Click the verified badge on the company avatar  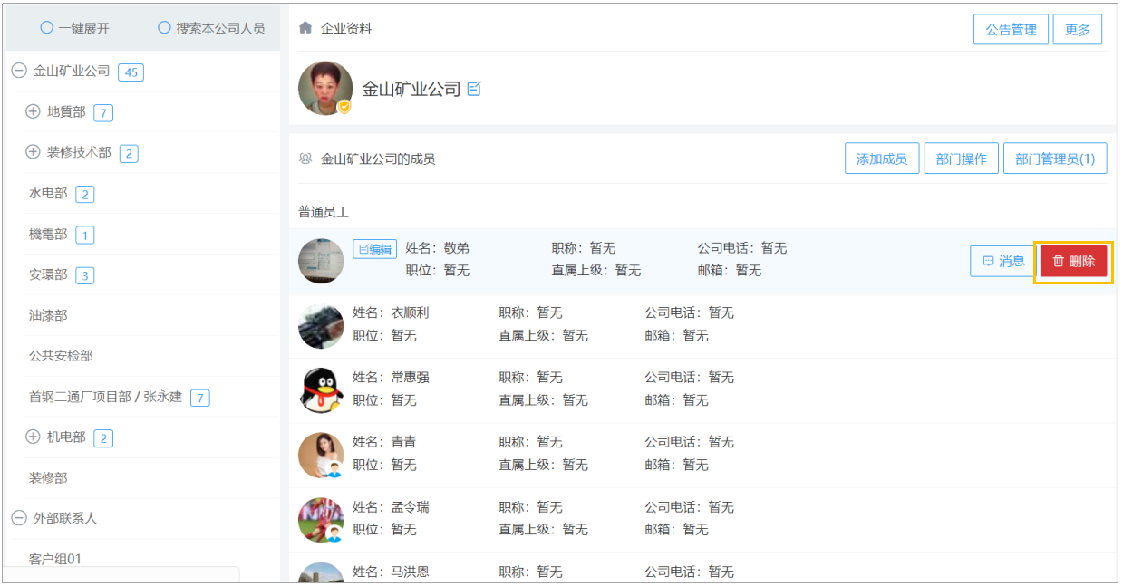click(x=344, y=107)
